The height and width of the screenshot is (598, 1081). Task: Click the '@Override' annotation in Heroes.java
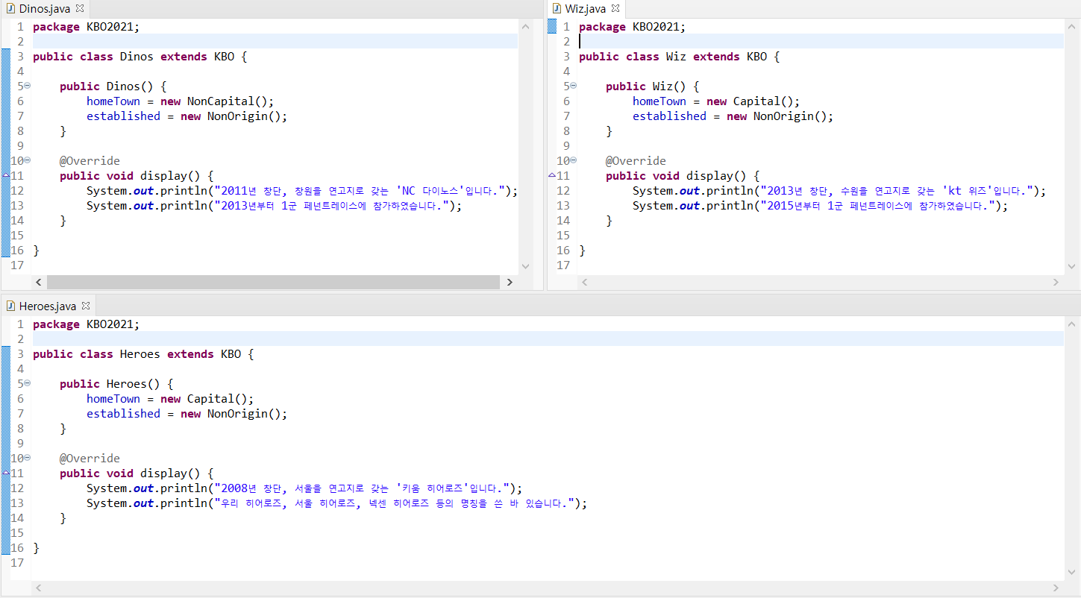pos(90,458)
